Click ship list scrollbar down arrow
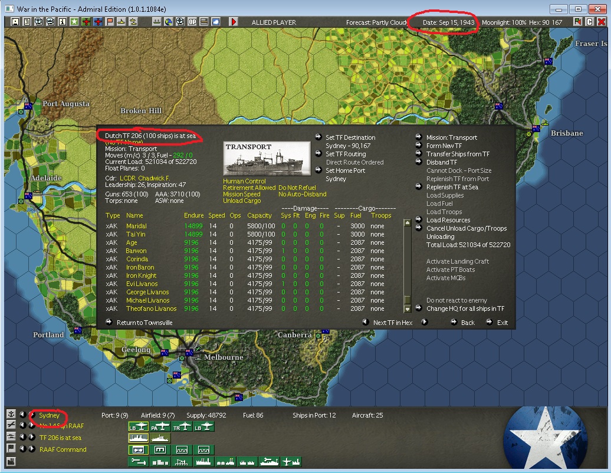 pyautogui.click(x=407, y=309)
